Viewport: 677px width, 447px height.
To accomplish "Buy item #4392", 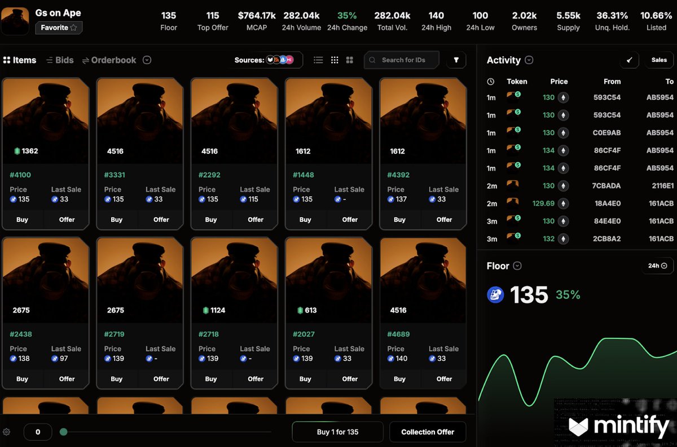I will pos(399,220).
